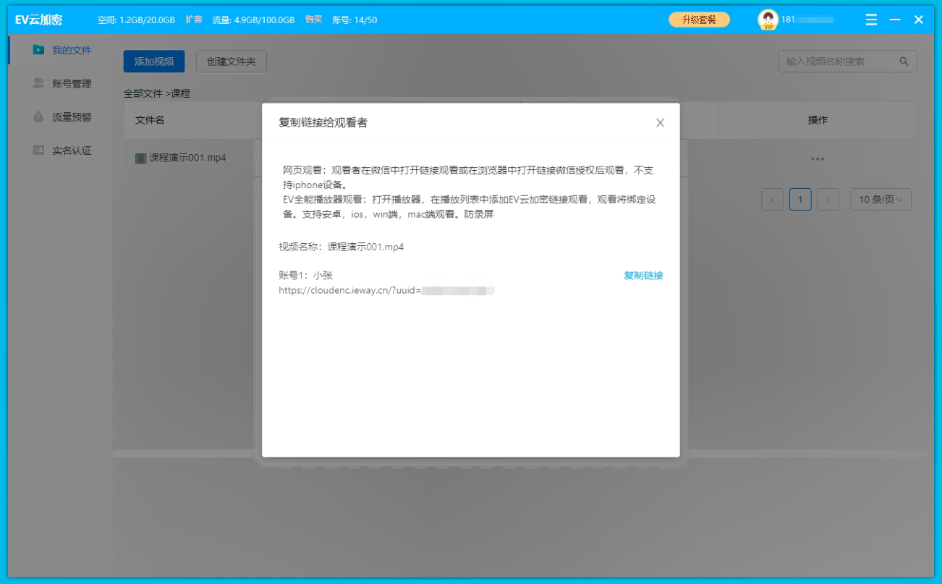Viewport: 942px width, 584px height.
Task: Minimize the EV云加密 window
Action: tap(896, 20)
